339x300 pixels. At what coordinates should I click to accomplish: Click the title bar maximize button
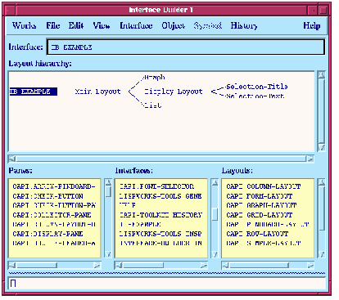pyautogui.click(x=323, y=11)
